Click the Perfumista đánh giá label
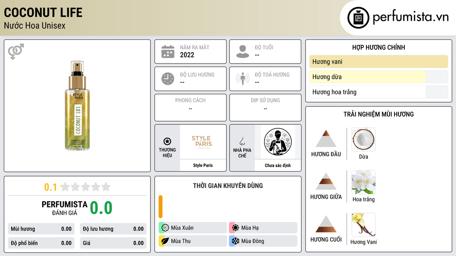 pos(65,208)
